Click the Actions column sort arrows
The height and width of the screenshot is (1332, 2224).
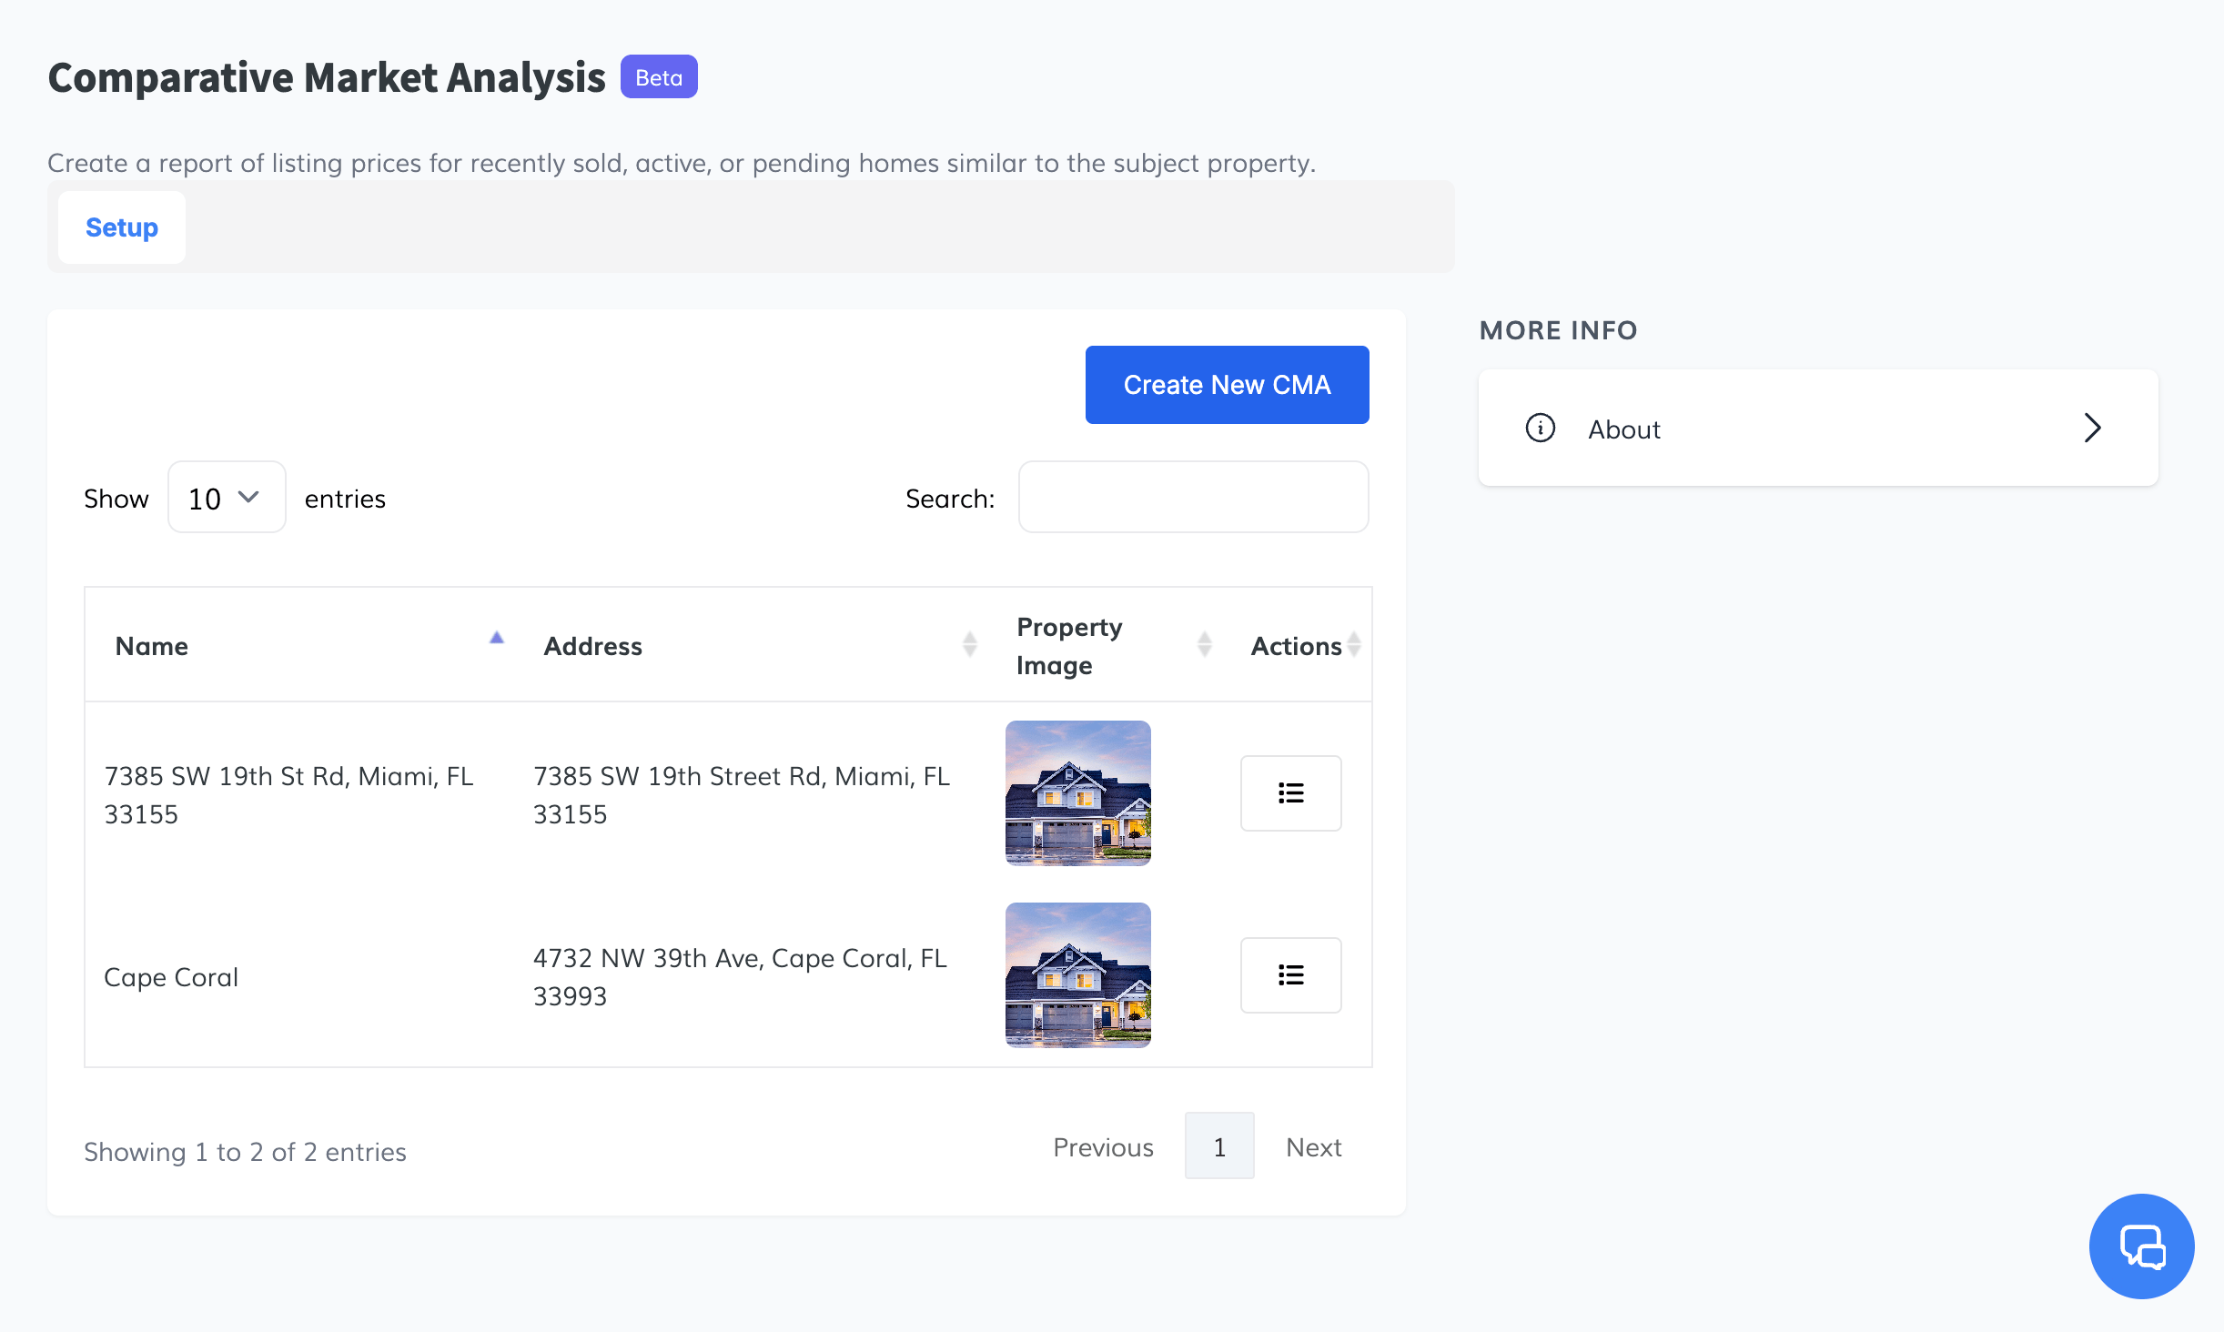(1354, 644)
